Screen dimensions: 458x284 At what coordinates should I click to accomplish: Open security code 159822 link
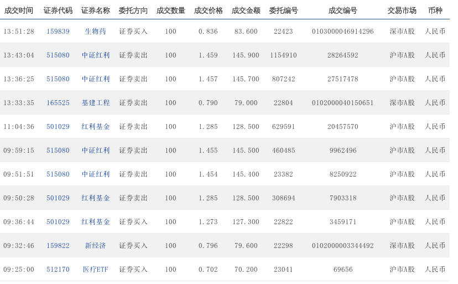[x=58, y=246]
